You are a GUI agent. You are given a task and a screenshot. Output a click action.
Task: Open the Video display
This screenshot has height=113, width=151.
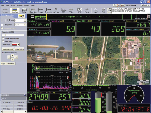coord(71,10)
